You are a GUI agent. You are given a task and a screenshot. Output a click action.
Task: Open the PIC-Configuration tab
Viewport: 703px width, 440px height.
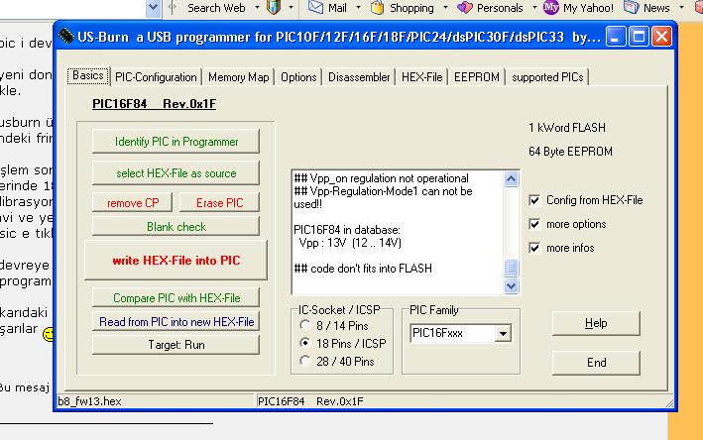pyautogui.click(x=156, y=77)
